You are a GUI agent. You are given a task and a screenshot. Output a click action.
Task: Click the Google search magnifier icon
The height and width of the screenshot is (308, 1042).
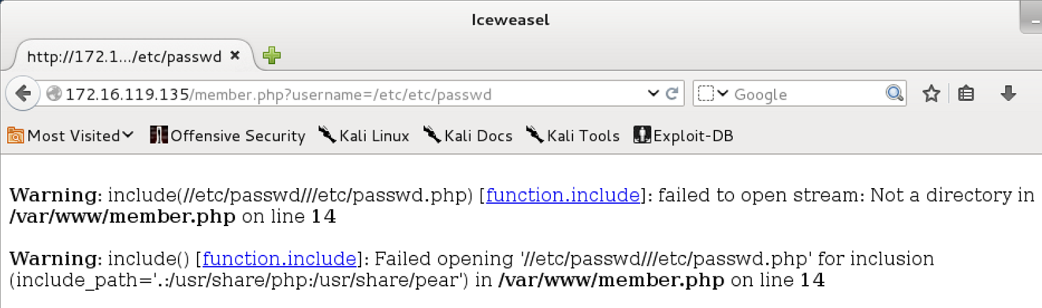(x=894, y=93)
